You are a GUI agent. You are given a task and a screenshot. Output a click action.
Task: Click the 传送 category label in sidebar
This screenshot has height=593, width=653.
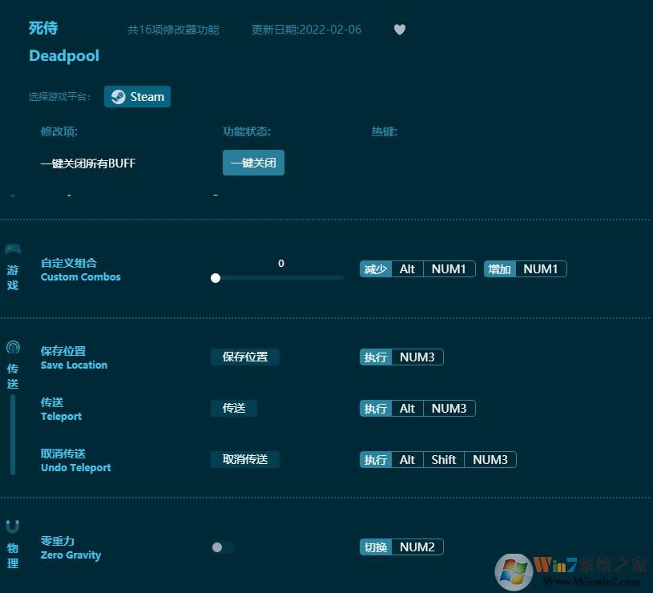pyautogui.click(x=13, y=376)
